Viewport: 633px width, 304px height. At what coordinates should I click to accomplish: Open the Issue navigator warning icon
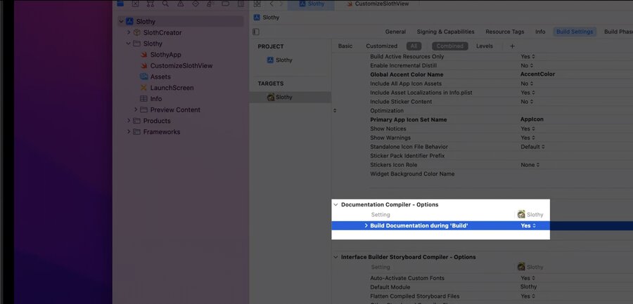181,4
